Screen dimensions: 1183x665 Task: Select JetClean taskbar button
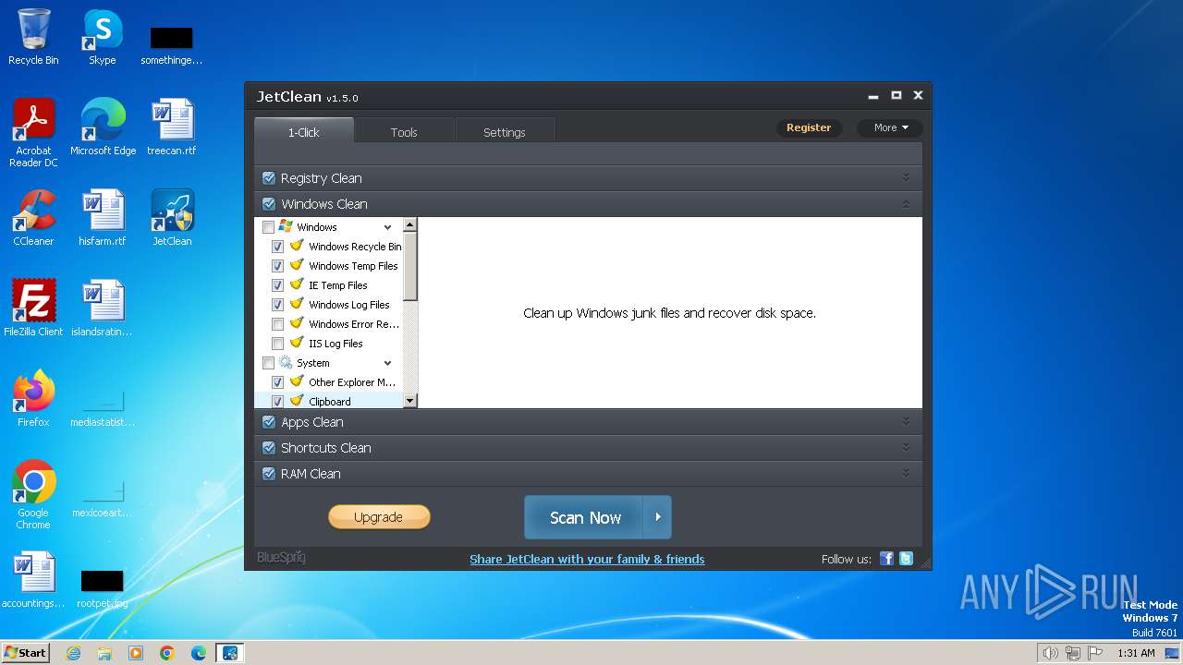pyautogui.click(x=230, y=653)
